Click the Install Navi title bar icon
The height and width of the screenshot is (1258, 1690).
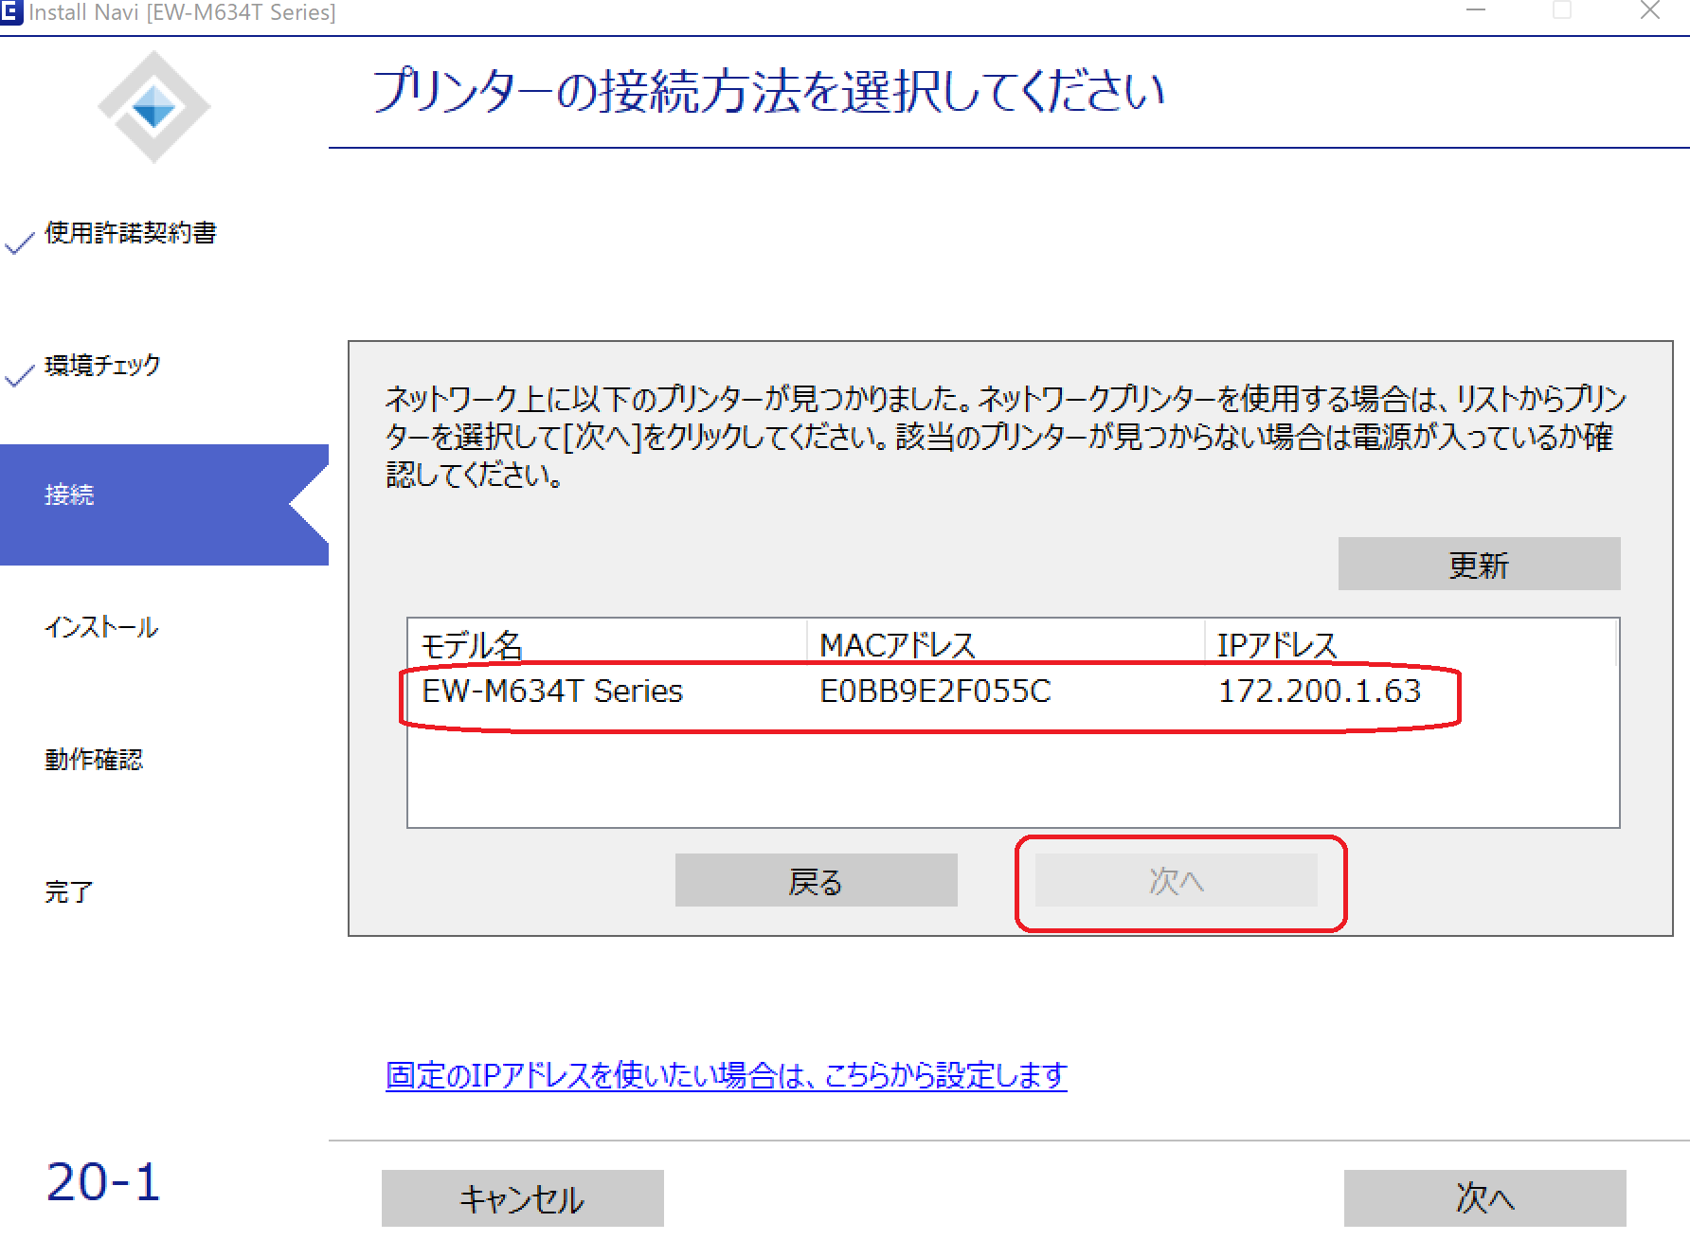pyautogui.click(x=11, y=12)
